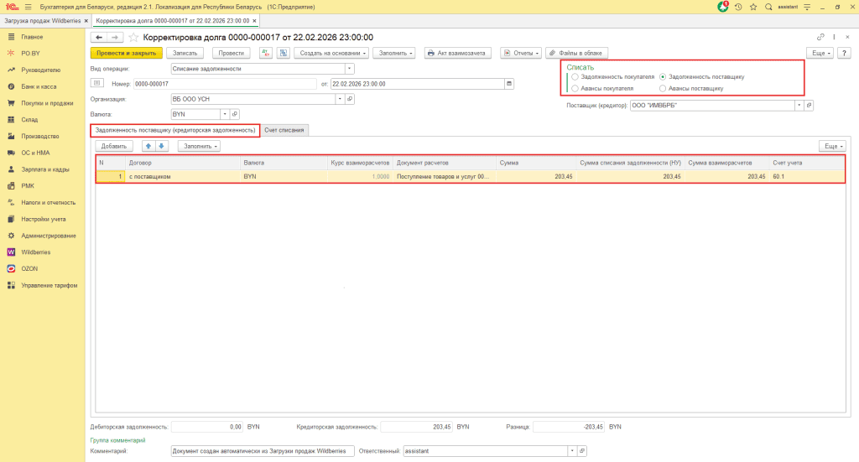
Task: Open calendar picker next to date field
Action: click(508, 84)
